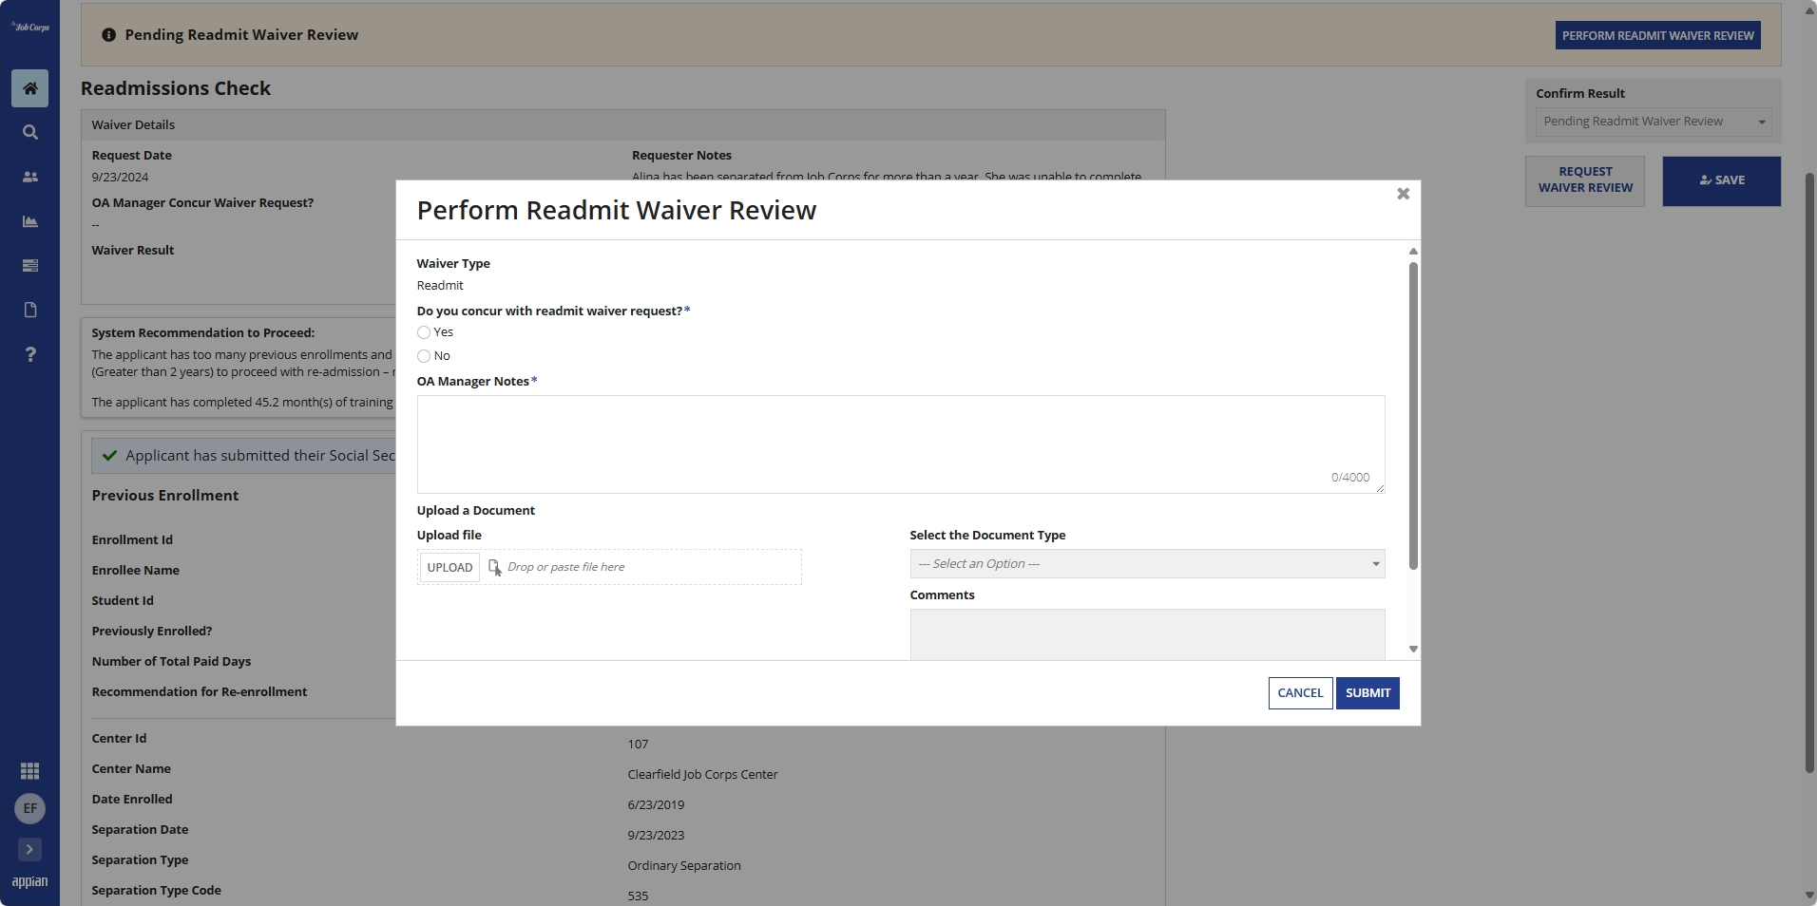The height and width of the screenshot is (906, 1817).
Task: Click the page scrollbar down arrow
Action: pos(1809,896)
